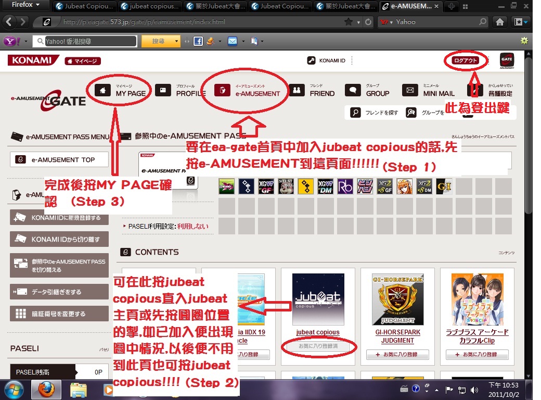Click the PASELI 利用しない setting link
Screen dimensions: 541x400
click(x=192, y=226)
